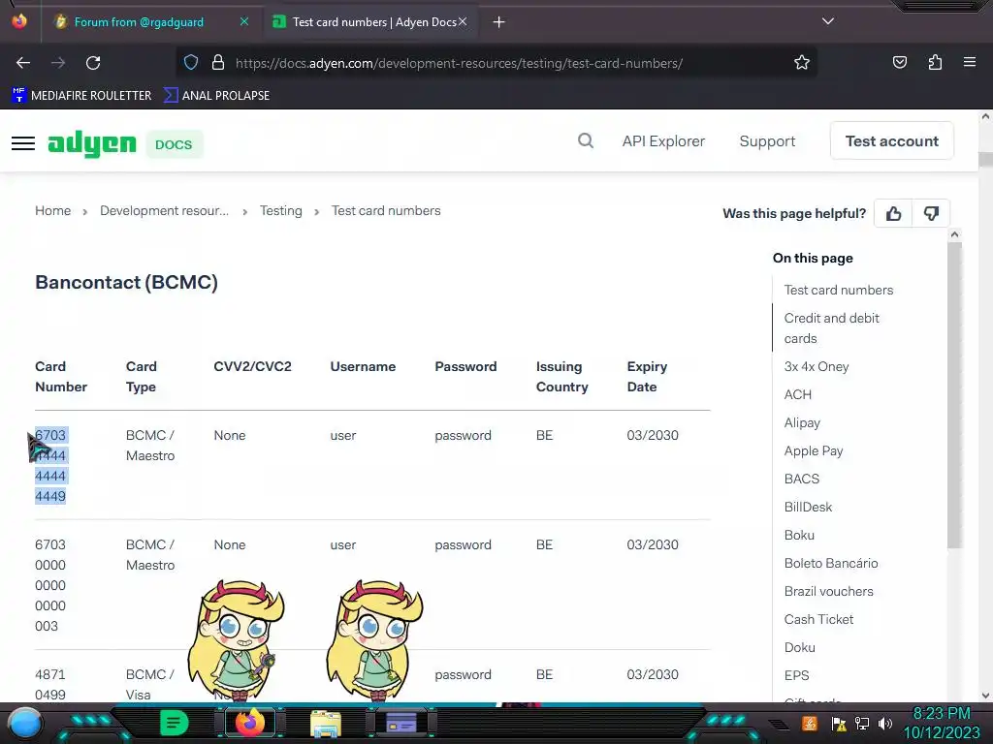The width and height of the screenshot is (993, 744).
Task: Click the On this page panel scrollbar
Action: coord(954,395)
